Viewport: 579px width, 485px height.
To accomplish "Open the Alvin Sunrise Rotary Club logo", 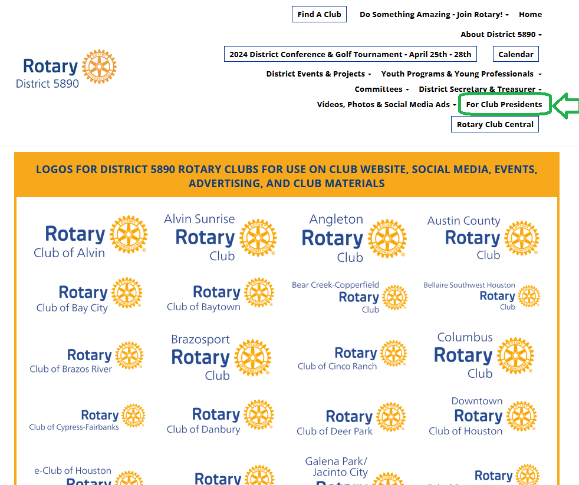I will pos(220,237).
